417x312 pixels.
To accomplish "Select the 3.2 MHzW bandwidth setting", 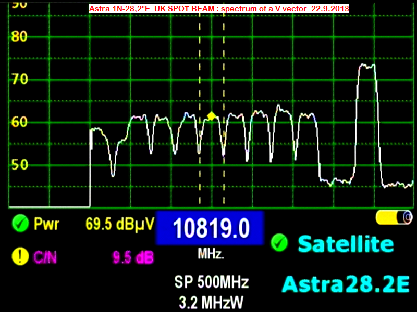I will (x=211, y=301).
